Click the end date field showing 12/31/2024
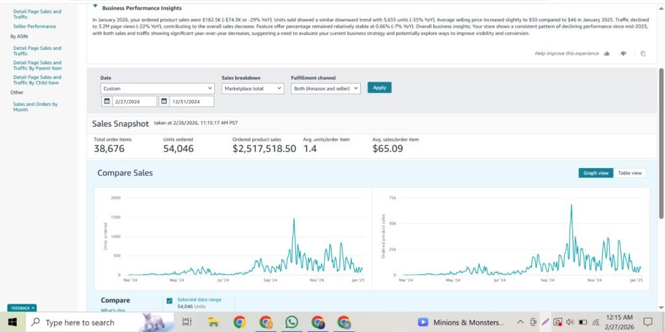The image size is (665, 332). (191, 101)
